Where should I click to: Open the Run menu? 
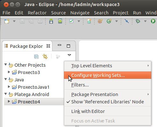click(x=137, y=13)
